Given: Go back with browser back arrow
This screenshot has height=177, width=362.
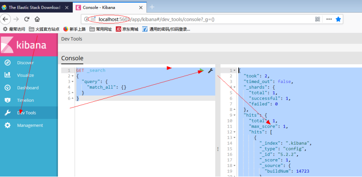Looking at the screenshot, I should coord(5,19).
